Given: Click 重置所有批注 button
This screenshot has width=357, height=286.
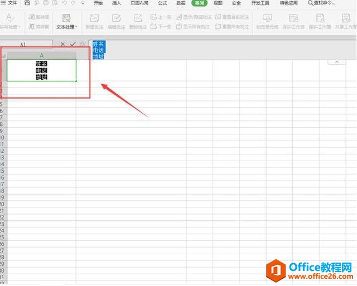Looking at the screenshot, I should pos(232,27).
